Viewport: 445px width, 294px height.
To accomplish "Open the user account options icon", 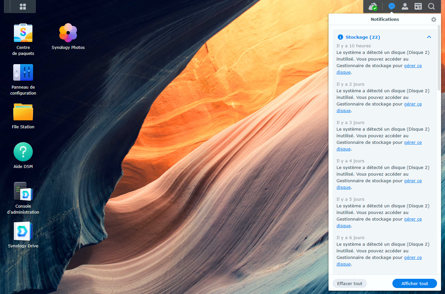I will coord(405,7).
